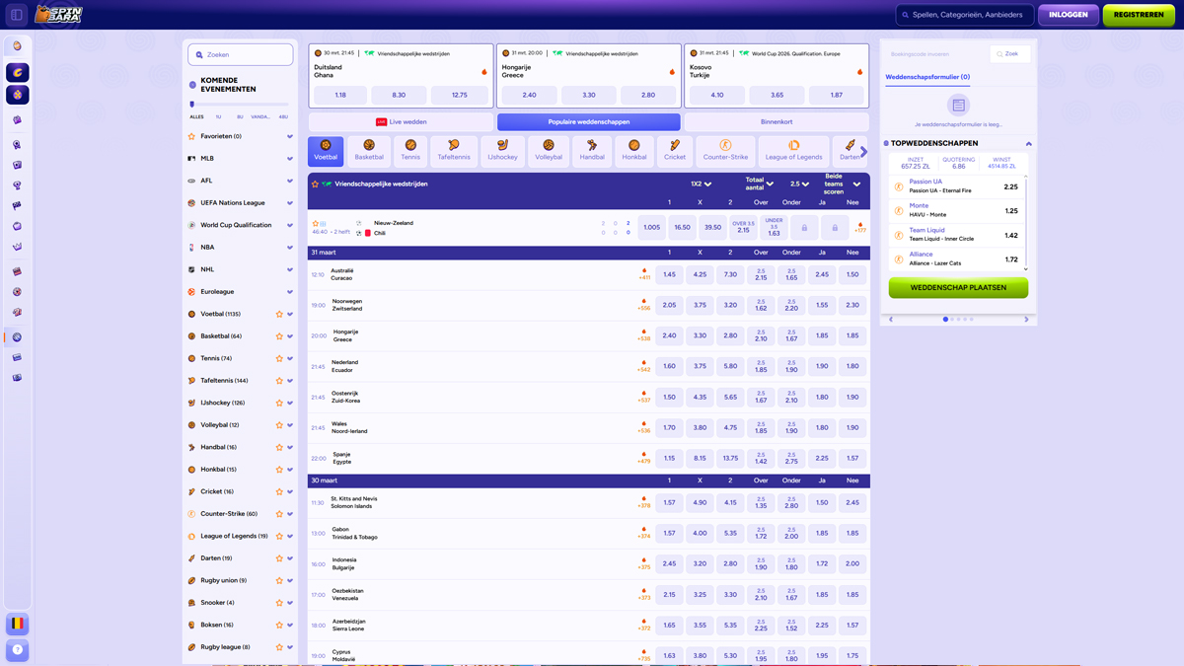Set upcoming events slider to 1U
The width and height of the screenshot is (1184, 666).
pyautogui.click(x=218, y=116)
